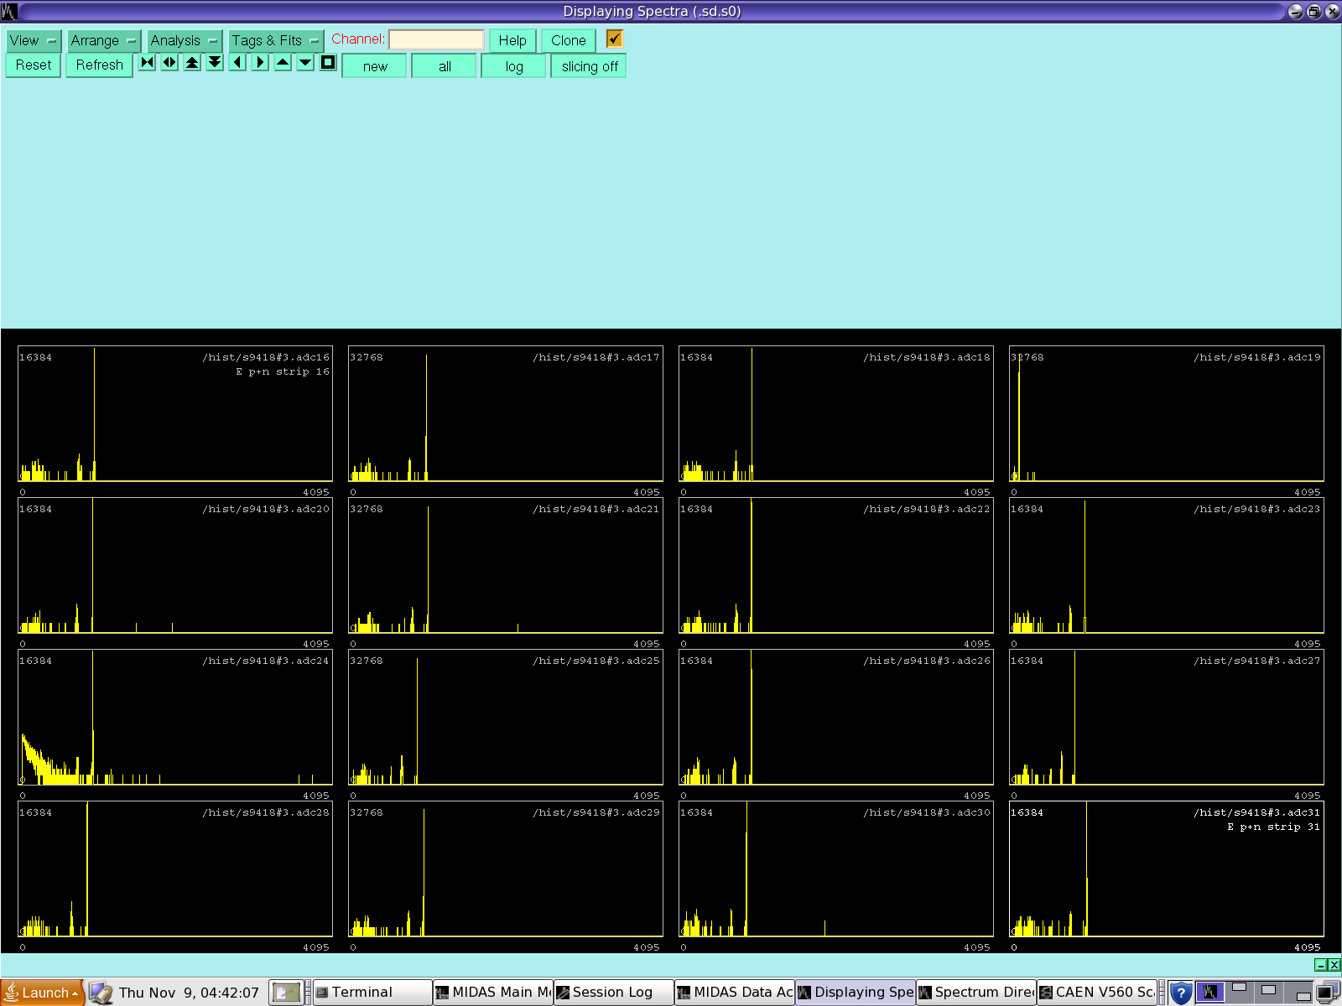Select the adc24 spectrum plot

[x=175, y=718]
